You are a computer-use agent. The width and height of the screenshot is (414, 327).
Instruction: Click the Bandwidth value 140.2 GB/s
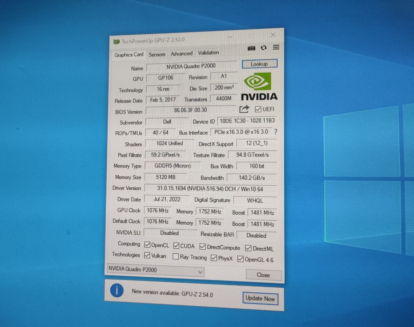click(252, 178)
